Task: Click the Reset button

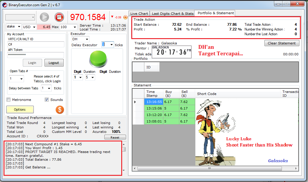Action: coord(115,137)
